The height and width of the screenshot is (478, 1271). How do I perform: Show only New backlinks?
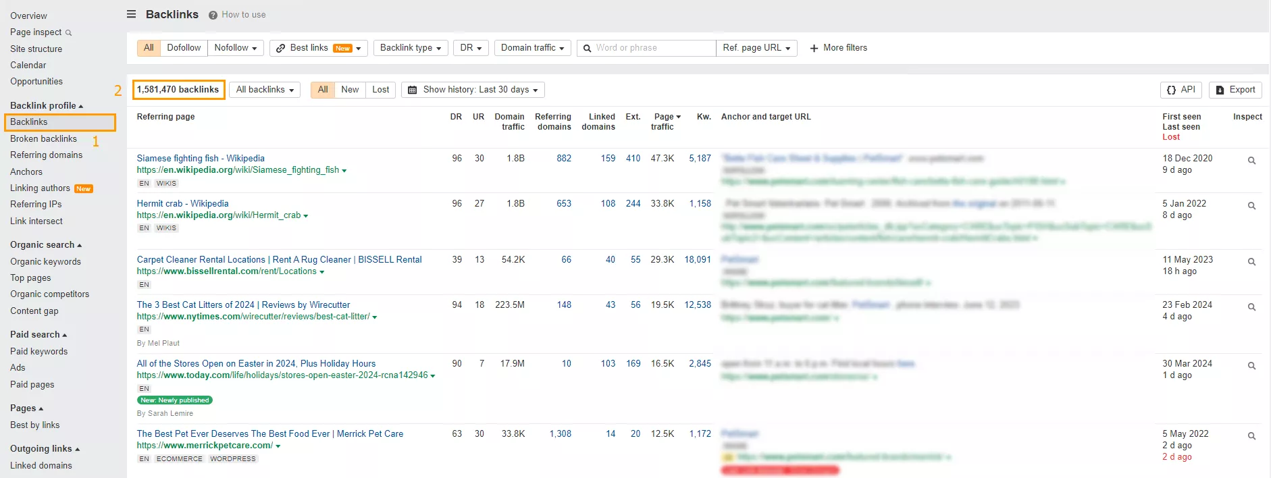(x=350, y=90)
